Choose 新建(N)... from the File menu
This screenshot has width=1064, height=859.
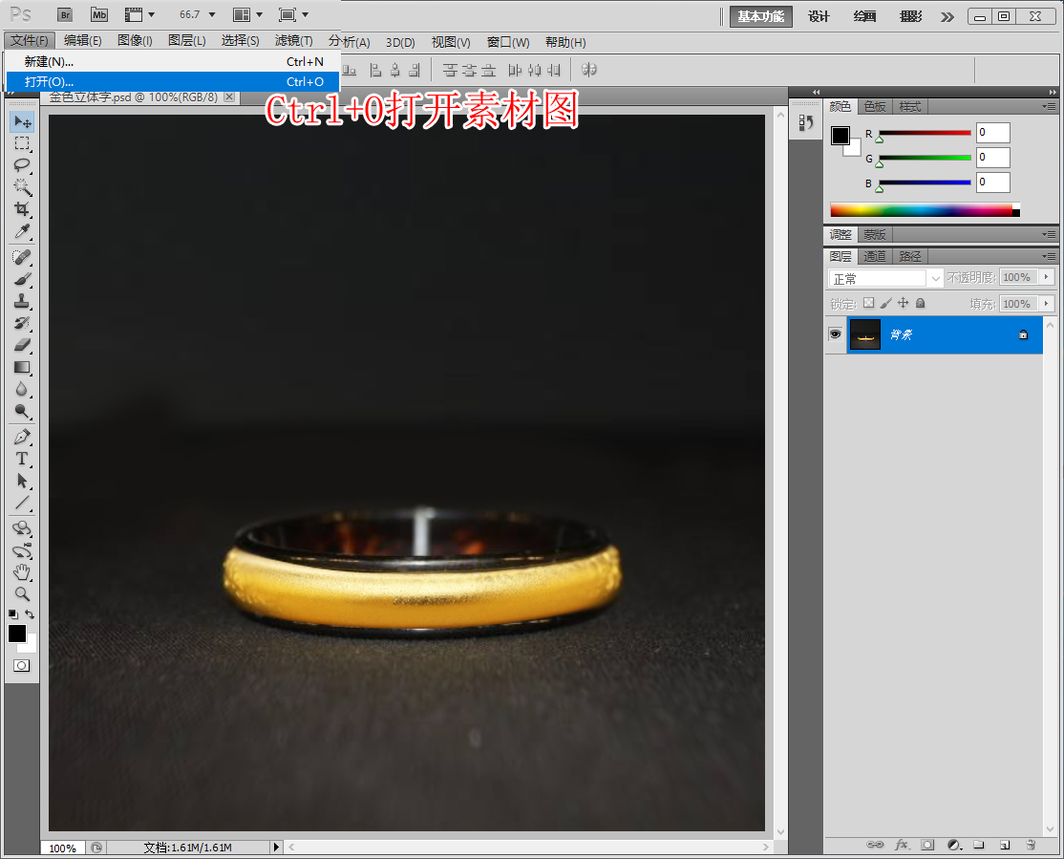point(173,61)
